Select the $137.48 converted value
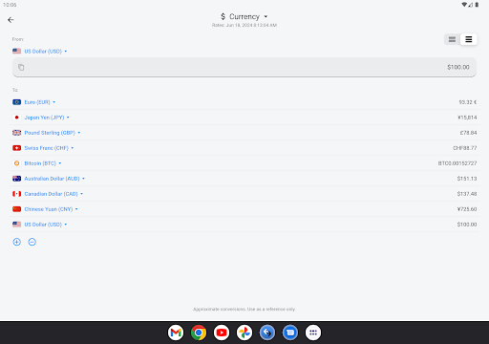The width and height of the screenshot is (489, 344). click(467, 194)
